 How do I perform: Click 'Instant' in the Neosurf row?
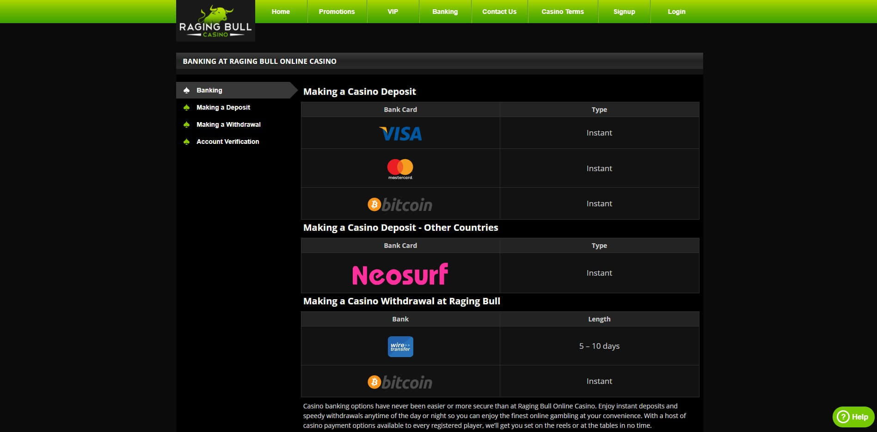pos(599,273)
